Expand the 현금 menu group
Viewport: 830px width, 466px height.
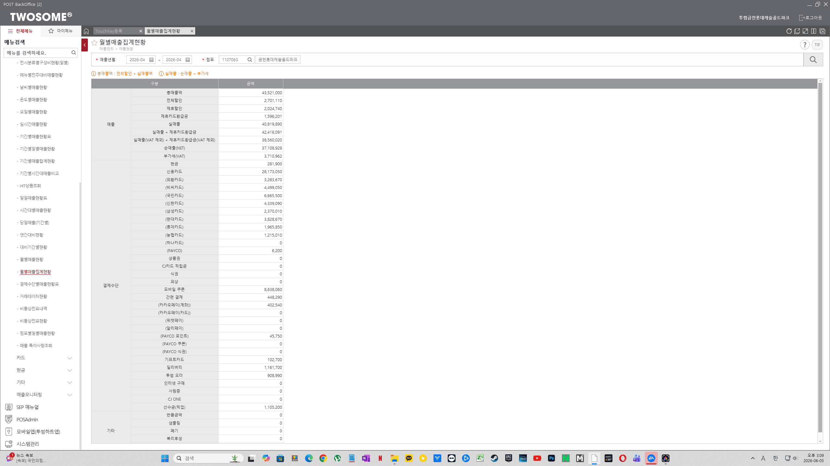(44, 370)
